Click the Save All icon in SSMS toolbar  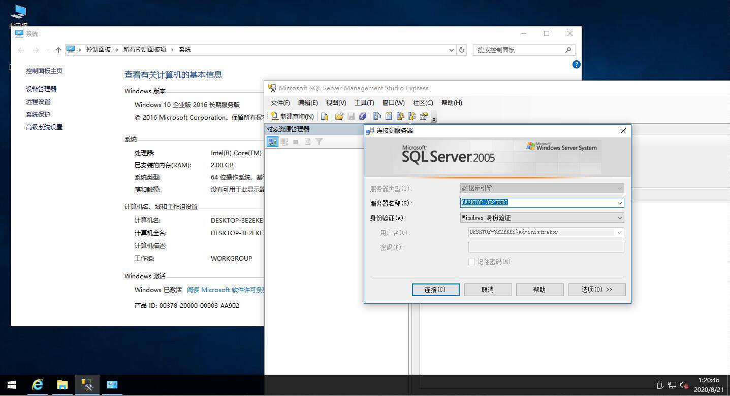click(363, 116)
